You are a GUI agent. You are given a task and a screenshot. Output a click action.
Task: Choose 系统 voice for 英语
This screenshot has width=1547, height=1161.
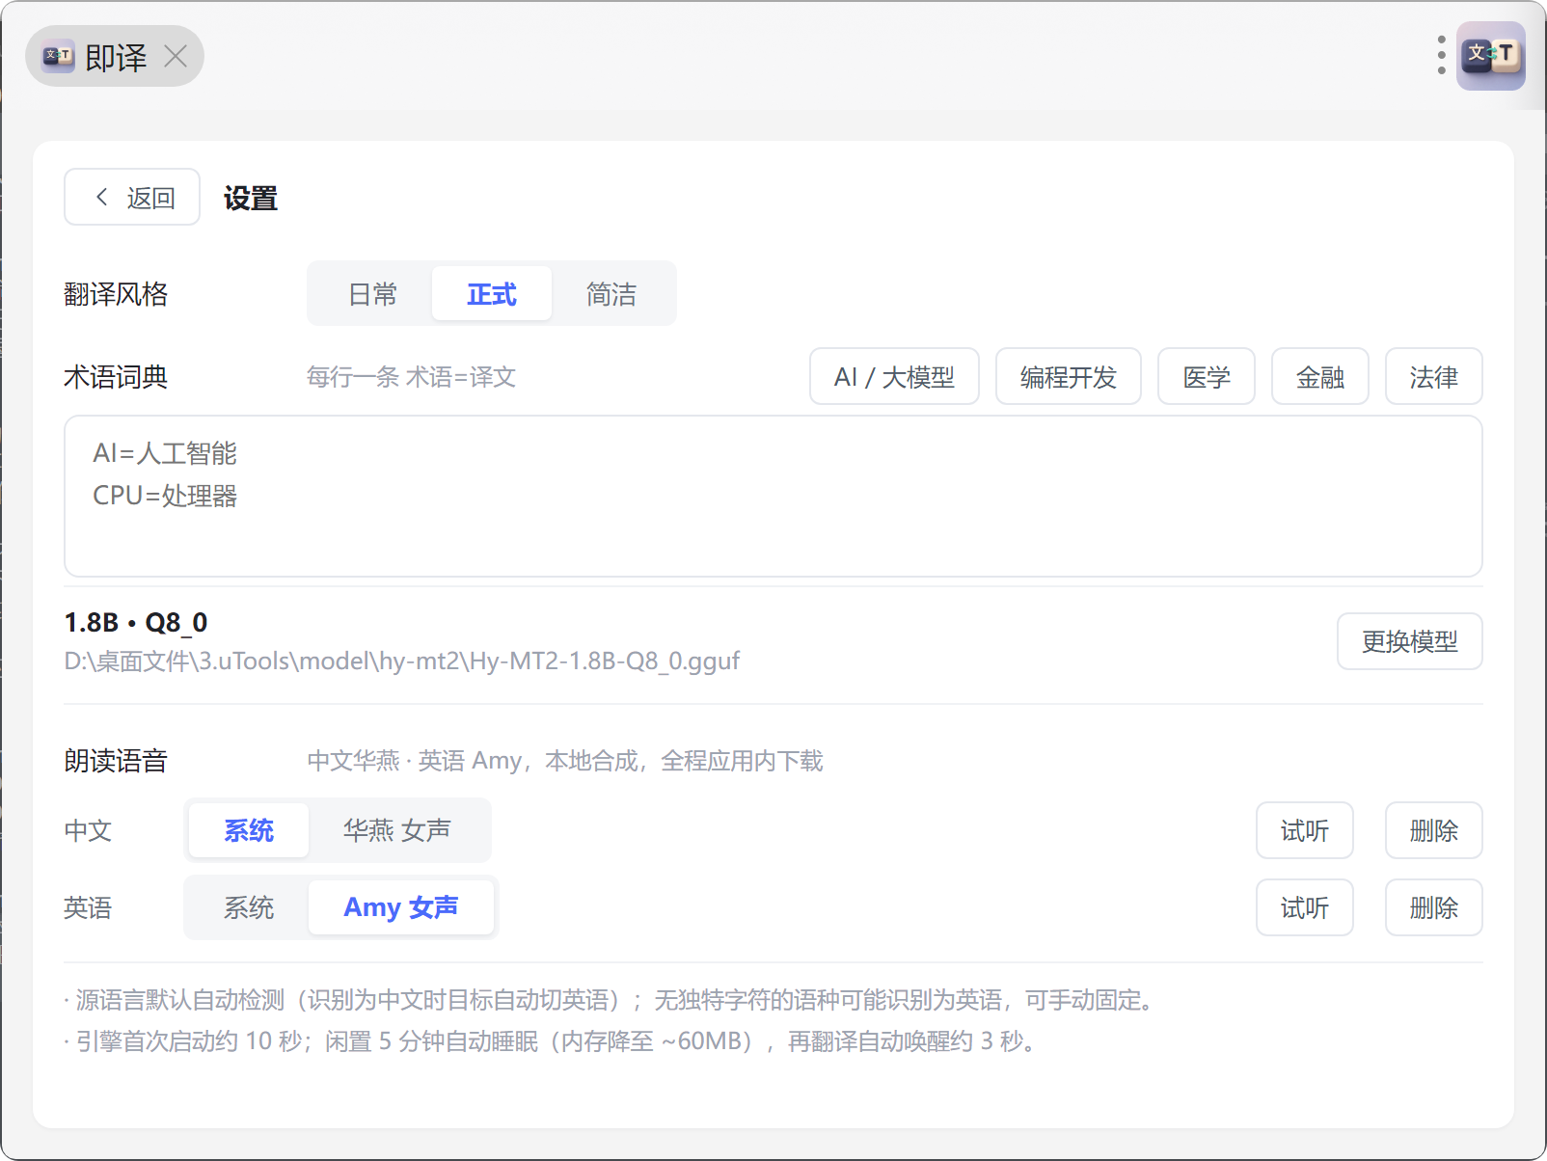pos(249,907)
